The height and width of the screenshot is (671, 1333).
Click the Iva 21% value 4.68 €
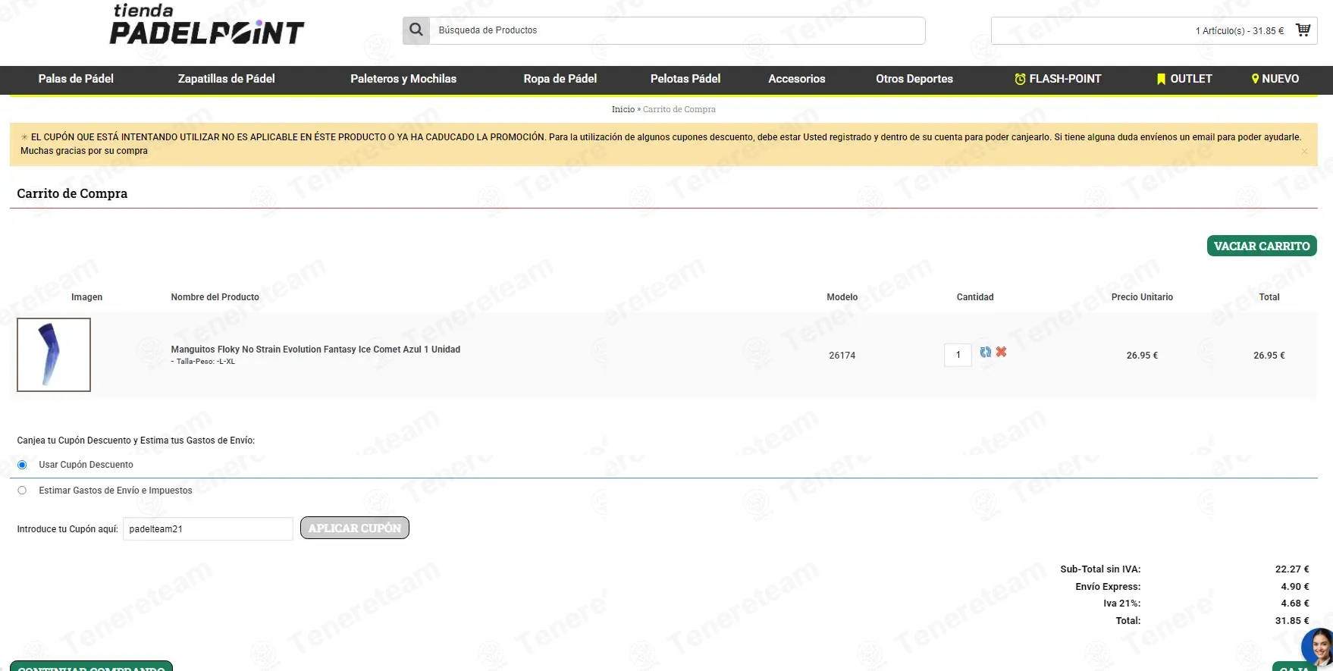[1294, 604]
